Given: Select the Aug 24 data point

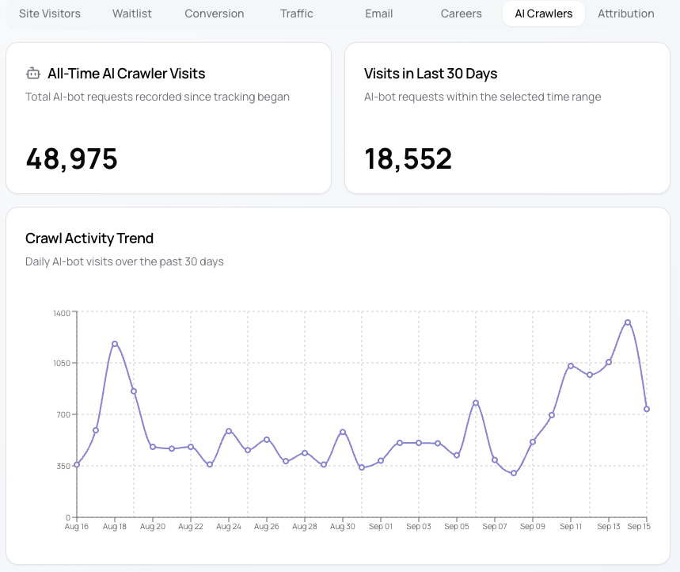Looking at the screenshot, I should (229, 432).
